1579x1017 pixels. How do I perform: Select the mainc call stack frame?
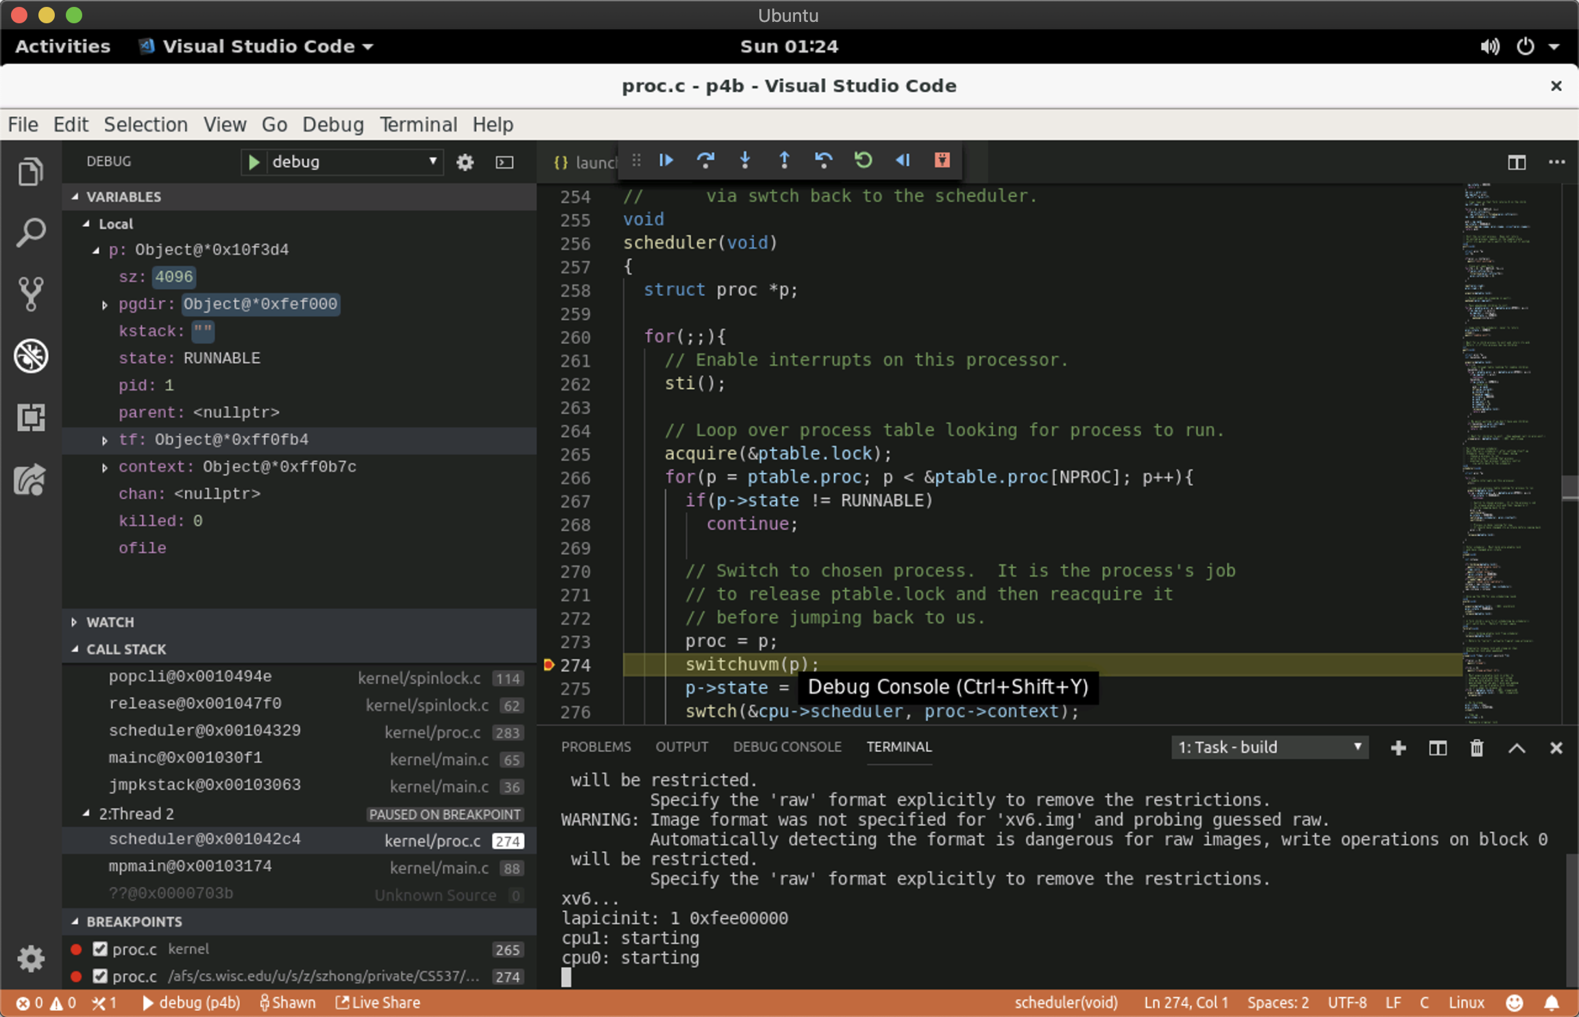(x=185, y=758)
